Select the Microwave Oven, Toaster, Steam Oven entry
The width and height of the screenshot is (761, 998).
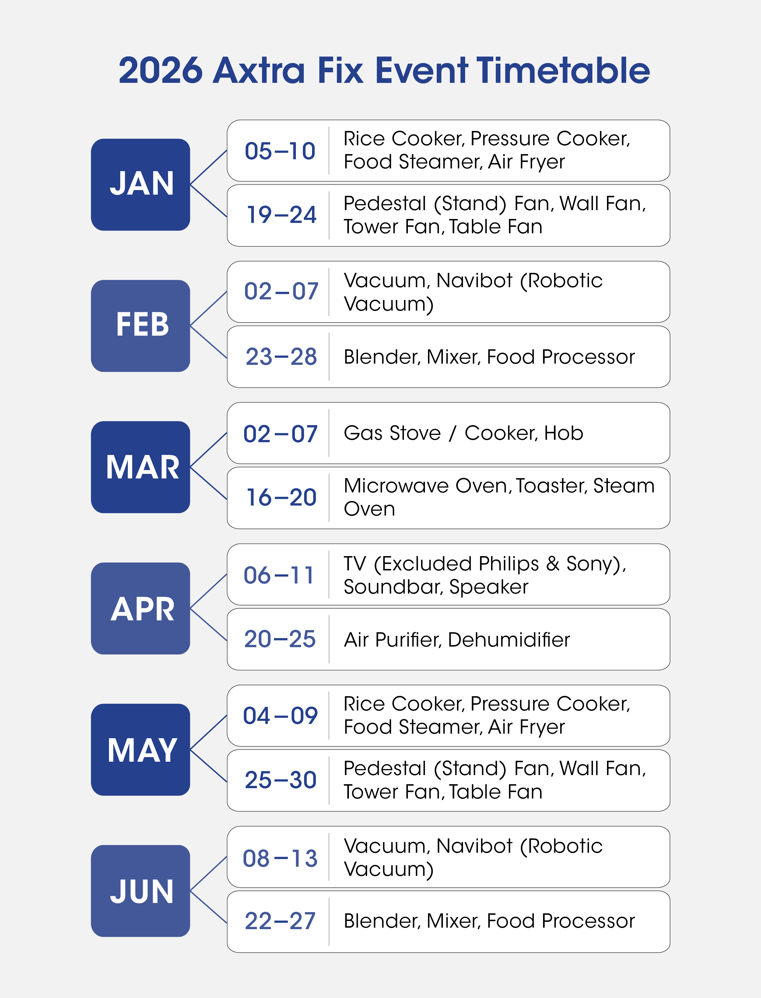coord(499,497)
